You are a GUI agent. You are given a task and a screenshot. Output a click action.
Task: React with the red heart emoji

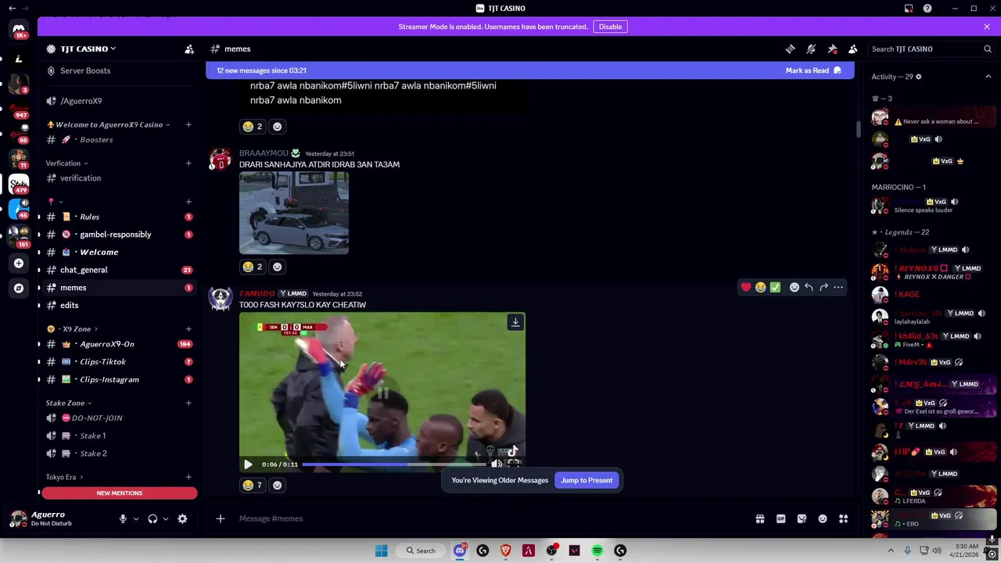pyautogui.click(x=746, y=287)
